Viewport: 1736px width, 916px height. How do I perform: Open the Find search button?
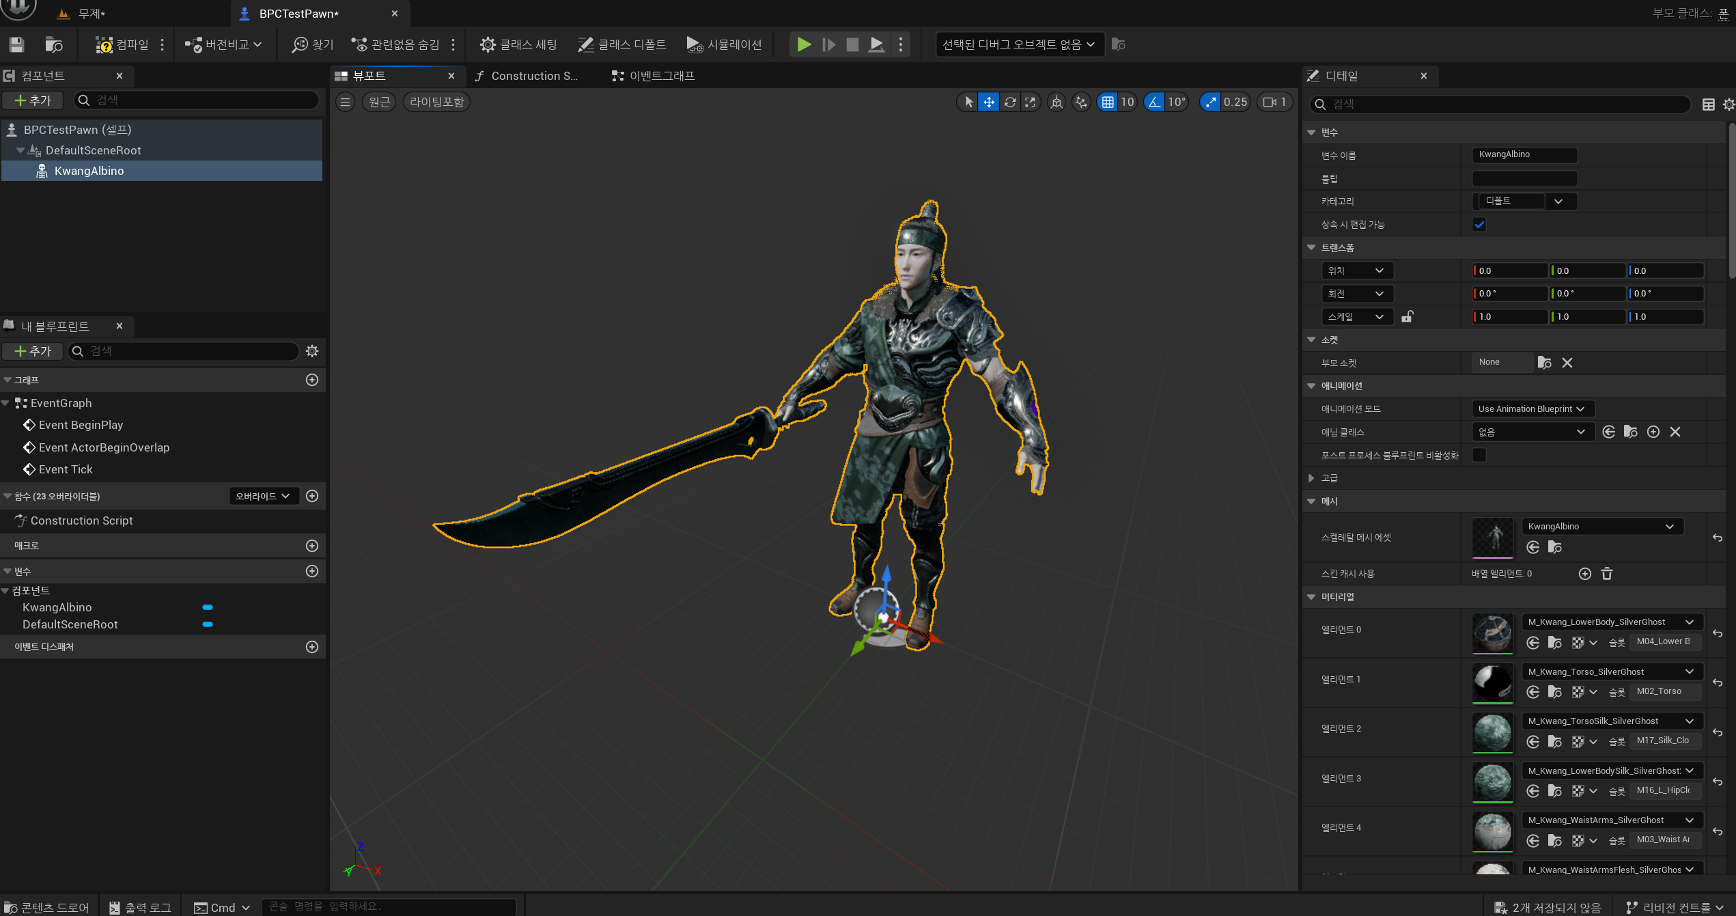pyautogui.click(x=313, y=44)
